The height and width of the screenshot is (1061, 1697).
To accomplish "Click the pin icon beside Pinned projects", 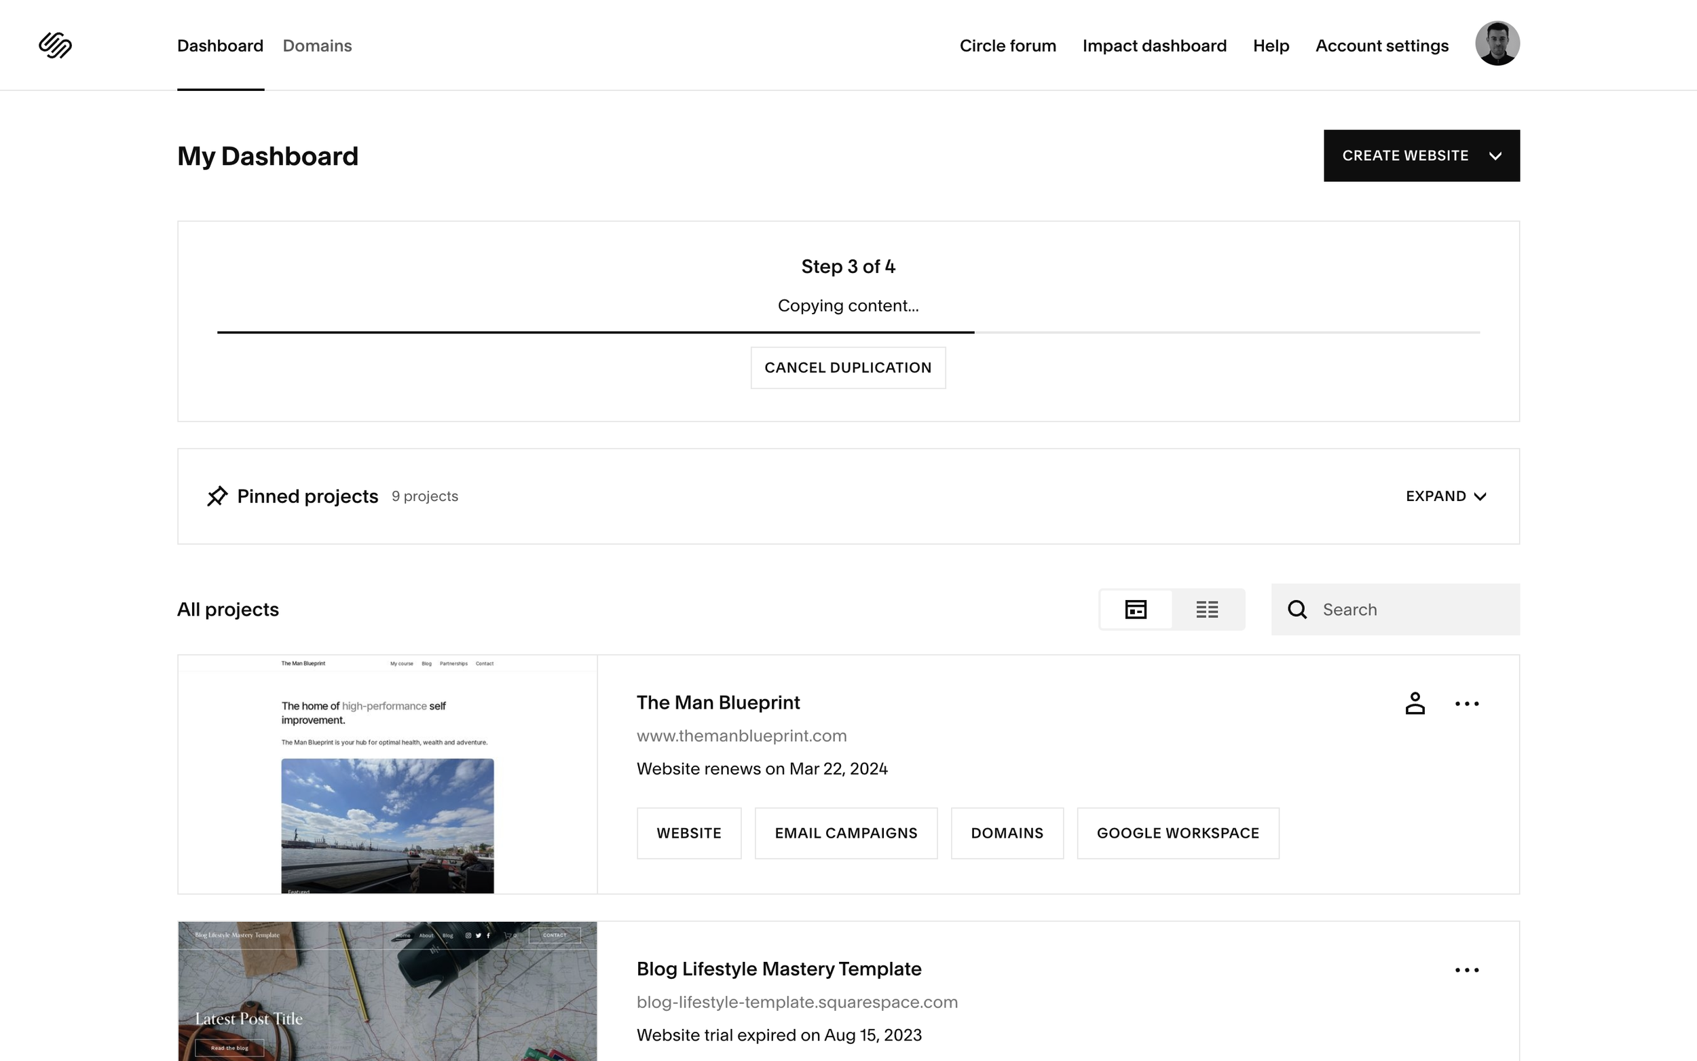I will [217, 496].
